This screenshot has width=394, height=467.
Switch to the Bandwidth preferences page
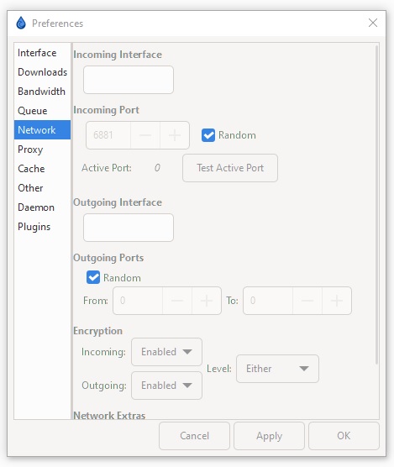[42, 92]
